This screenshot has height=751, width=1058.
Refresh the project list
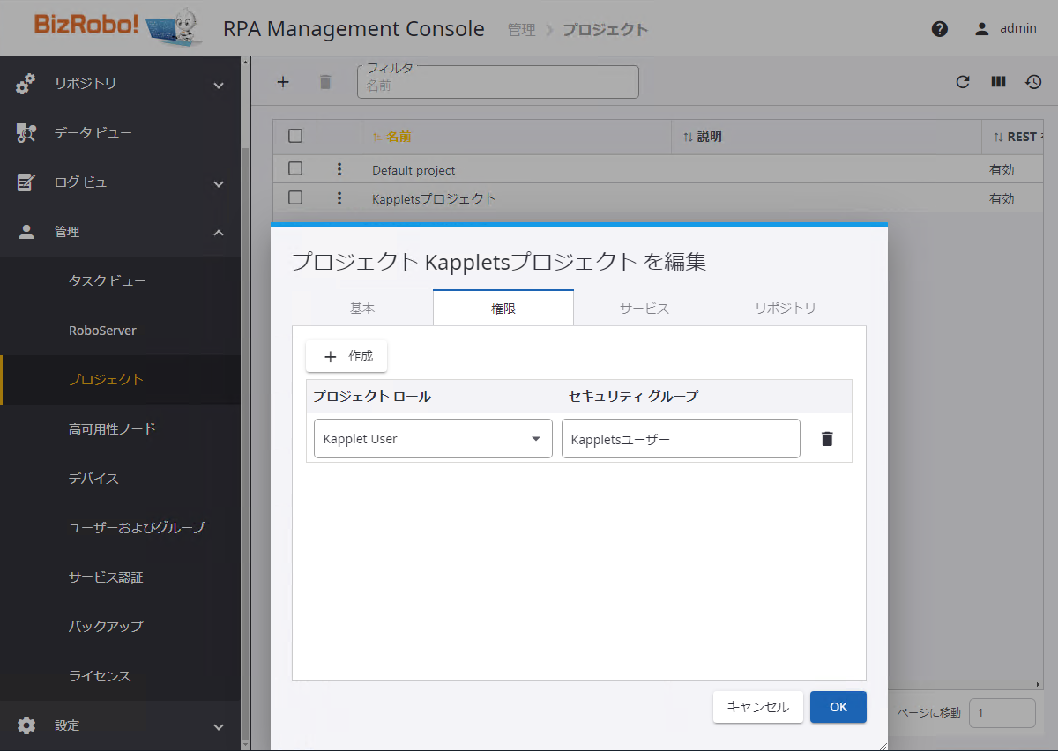click(963, 82)
